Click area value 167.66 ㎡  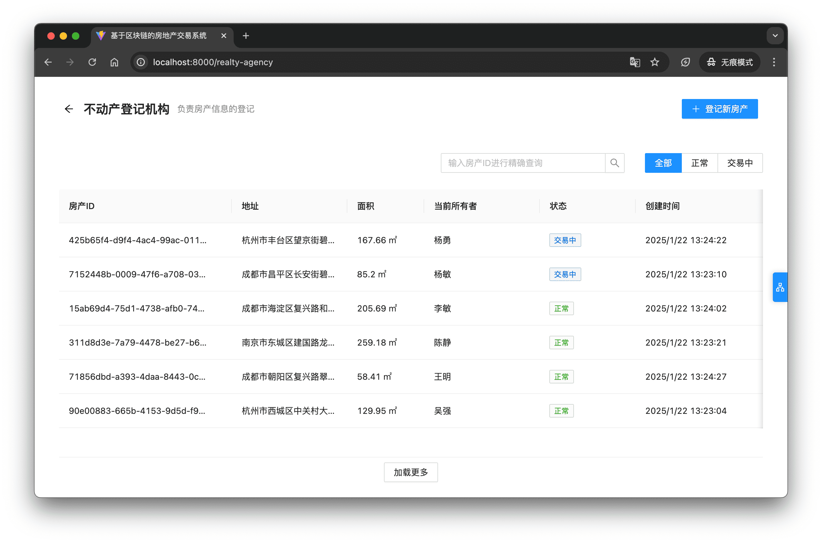point(377,240)
